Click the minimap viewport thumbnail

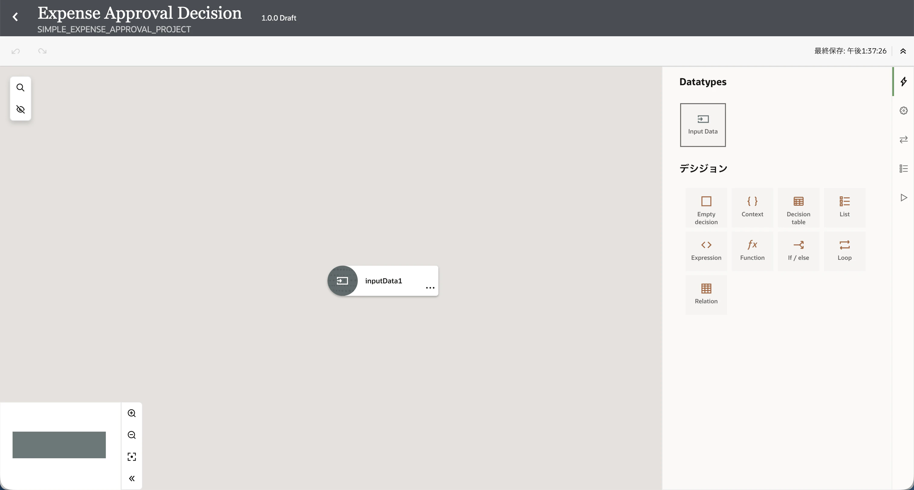click(x=59, y=445)
